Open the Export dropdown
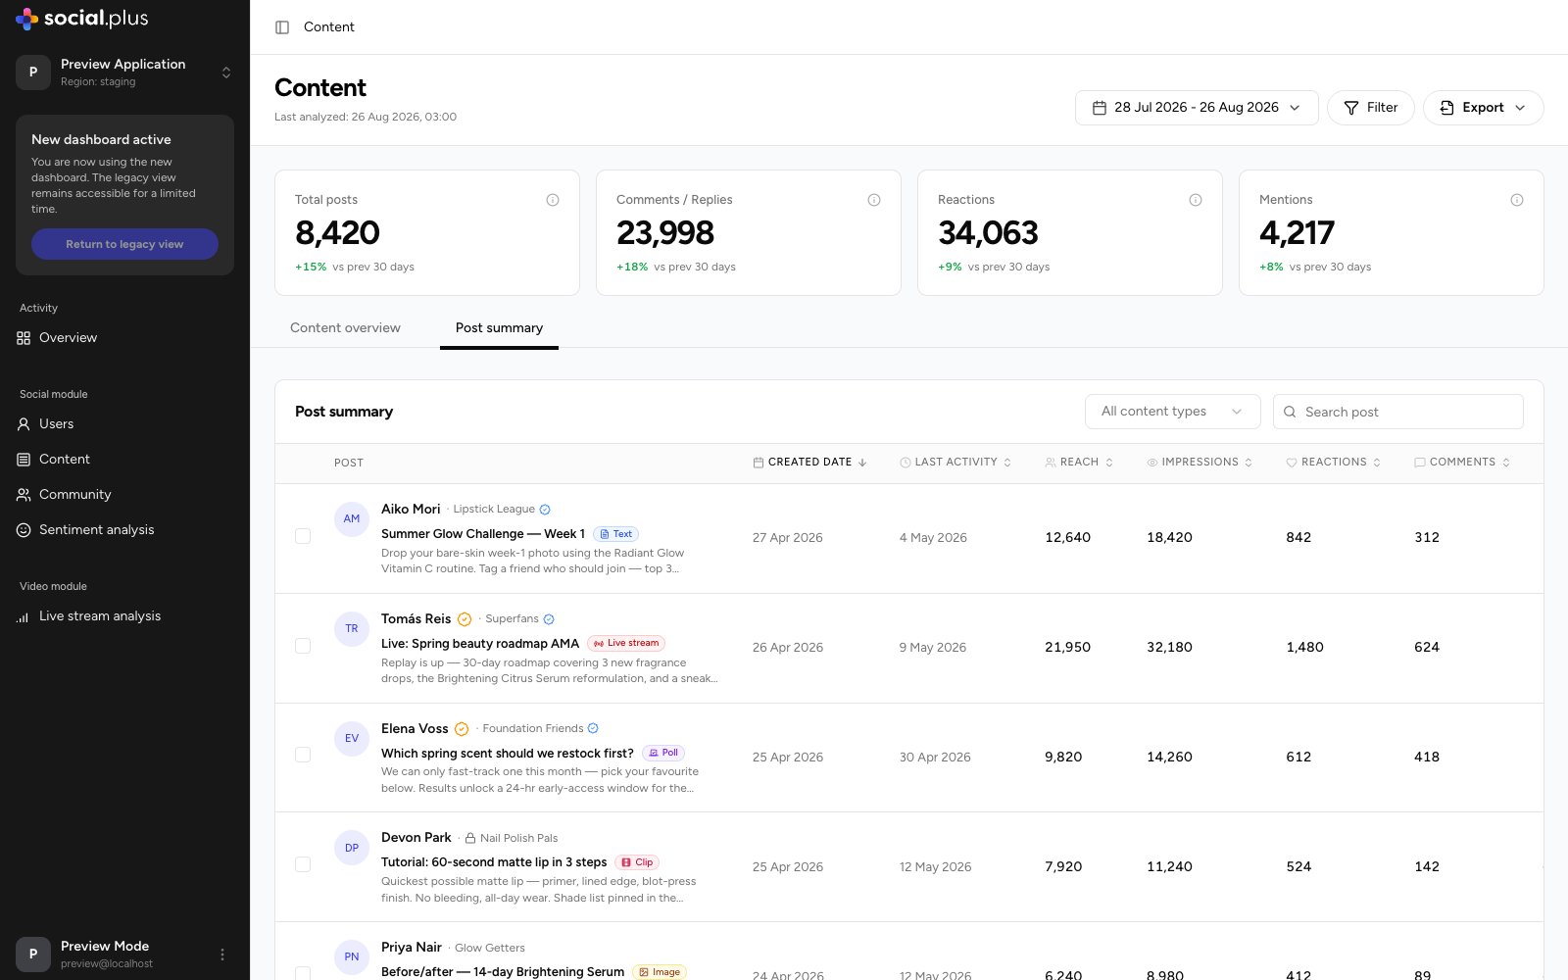The height and width of the screenshot is (980, 1568). [x=1483, y=108]
